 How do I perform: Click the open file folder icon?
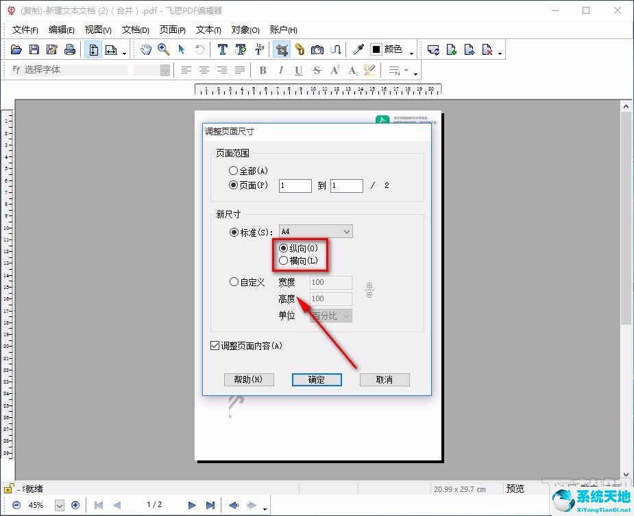click(16, 49)
